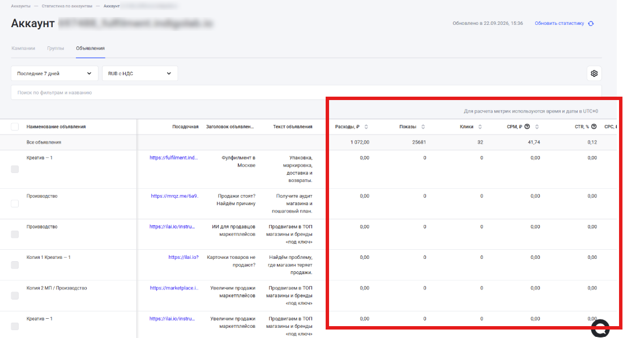Open the Последние 7 дней period dropdown
Image resolution: width=623 pixels, height=338 pixels.
point(54,73)
